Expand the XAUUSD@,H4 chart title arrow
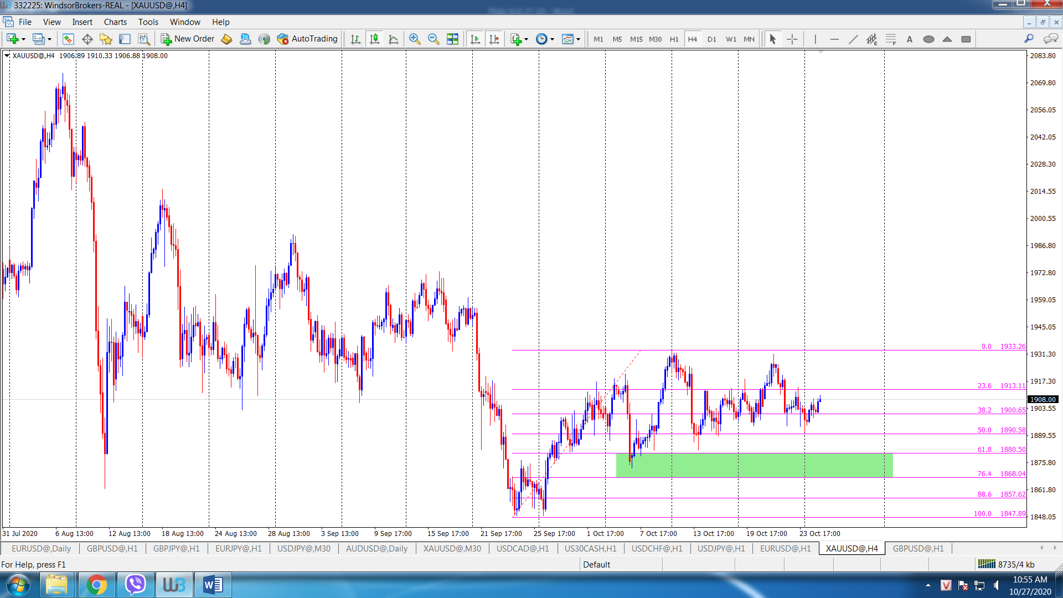The width and height of the screenshot is (1063, 598). pos(7,55)
